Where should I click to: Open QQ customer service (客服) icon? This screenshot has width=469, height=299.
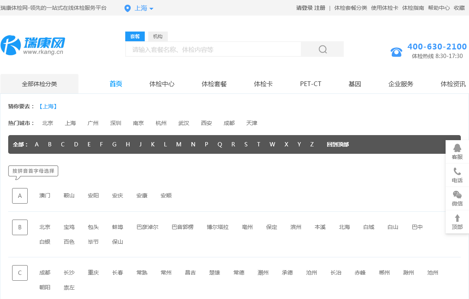457,148
